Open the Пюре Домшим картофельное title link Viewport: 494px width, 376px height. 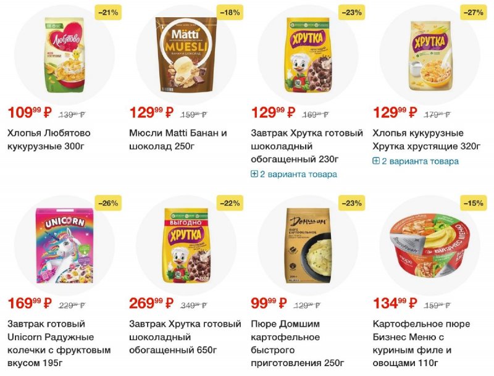coord(298,343)
